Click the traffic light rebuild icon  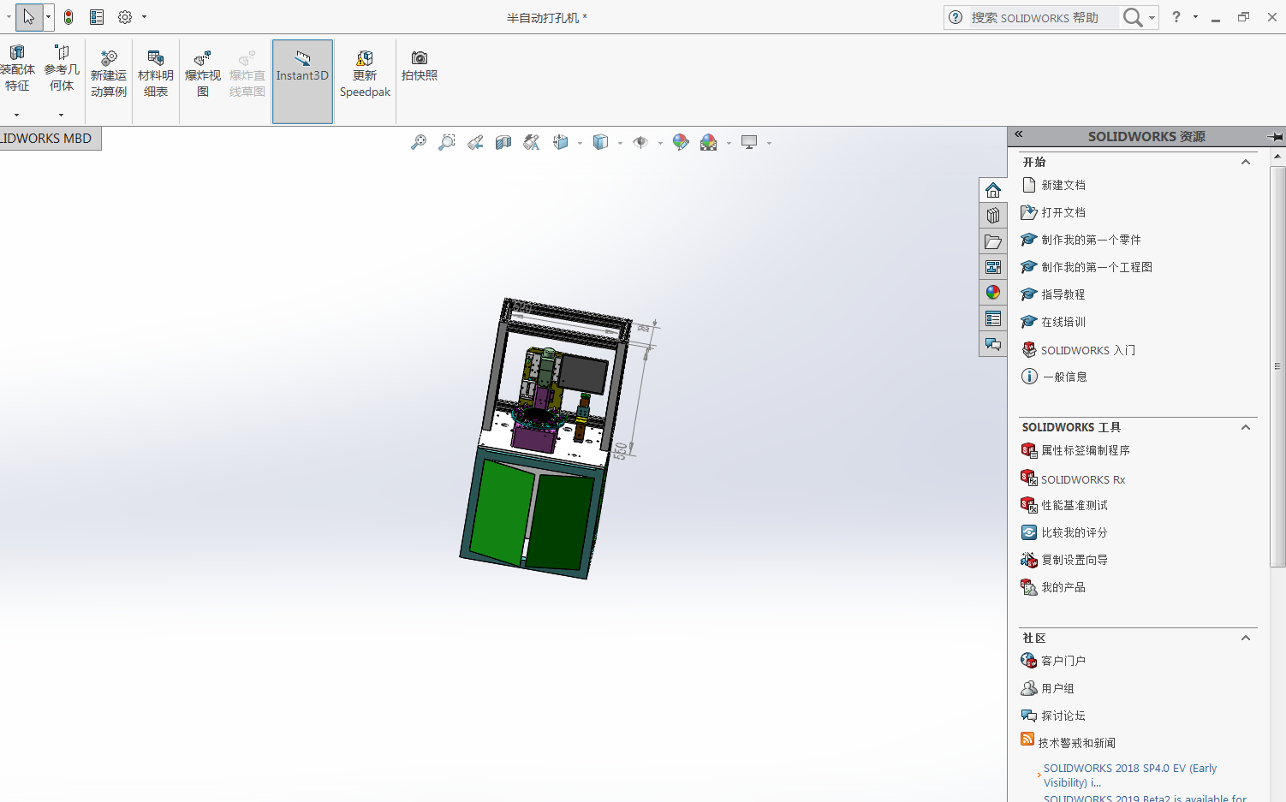[68, 17]
